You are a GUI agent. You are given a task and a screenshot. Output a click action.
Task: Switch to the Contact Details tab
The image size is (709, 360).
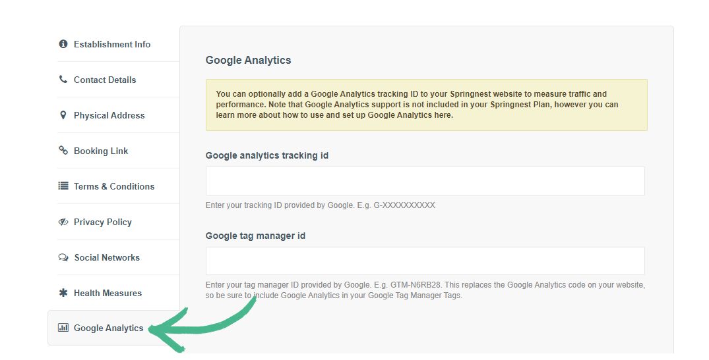coord(105,80)
